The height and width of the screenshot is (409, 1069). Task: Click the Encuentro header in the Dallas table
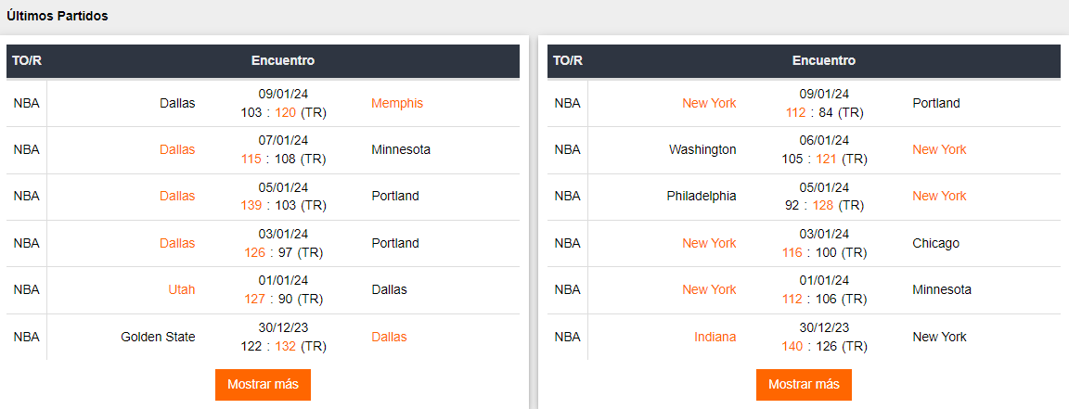pos(283,61)
